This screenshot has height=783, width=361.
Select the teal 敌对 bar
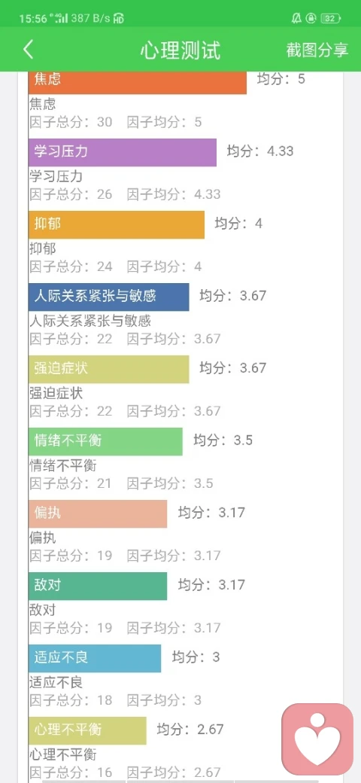pyautogui.click(x=98, y=586)
